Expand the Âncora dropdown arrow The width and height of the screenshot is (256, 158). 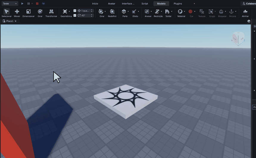pos(235,11)
